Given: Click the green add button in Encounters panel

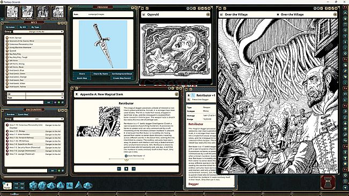Looking at the screenshot, I should [x=59, y=170].
